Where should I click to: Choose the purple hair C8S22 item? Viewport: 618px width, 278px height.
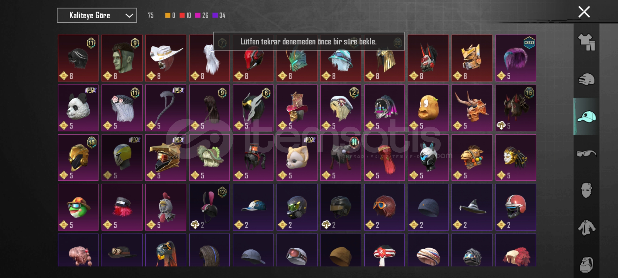click(x=516, y=58)
